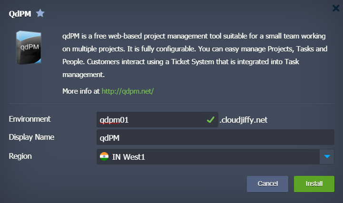Click into the Display Name field

tap(215, 138)
